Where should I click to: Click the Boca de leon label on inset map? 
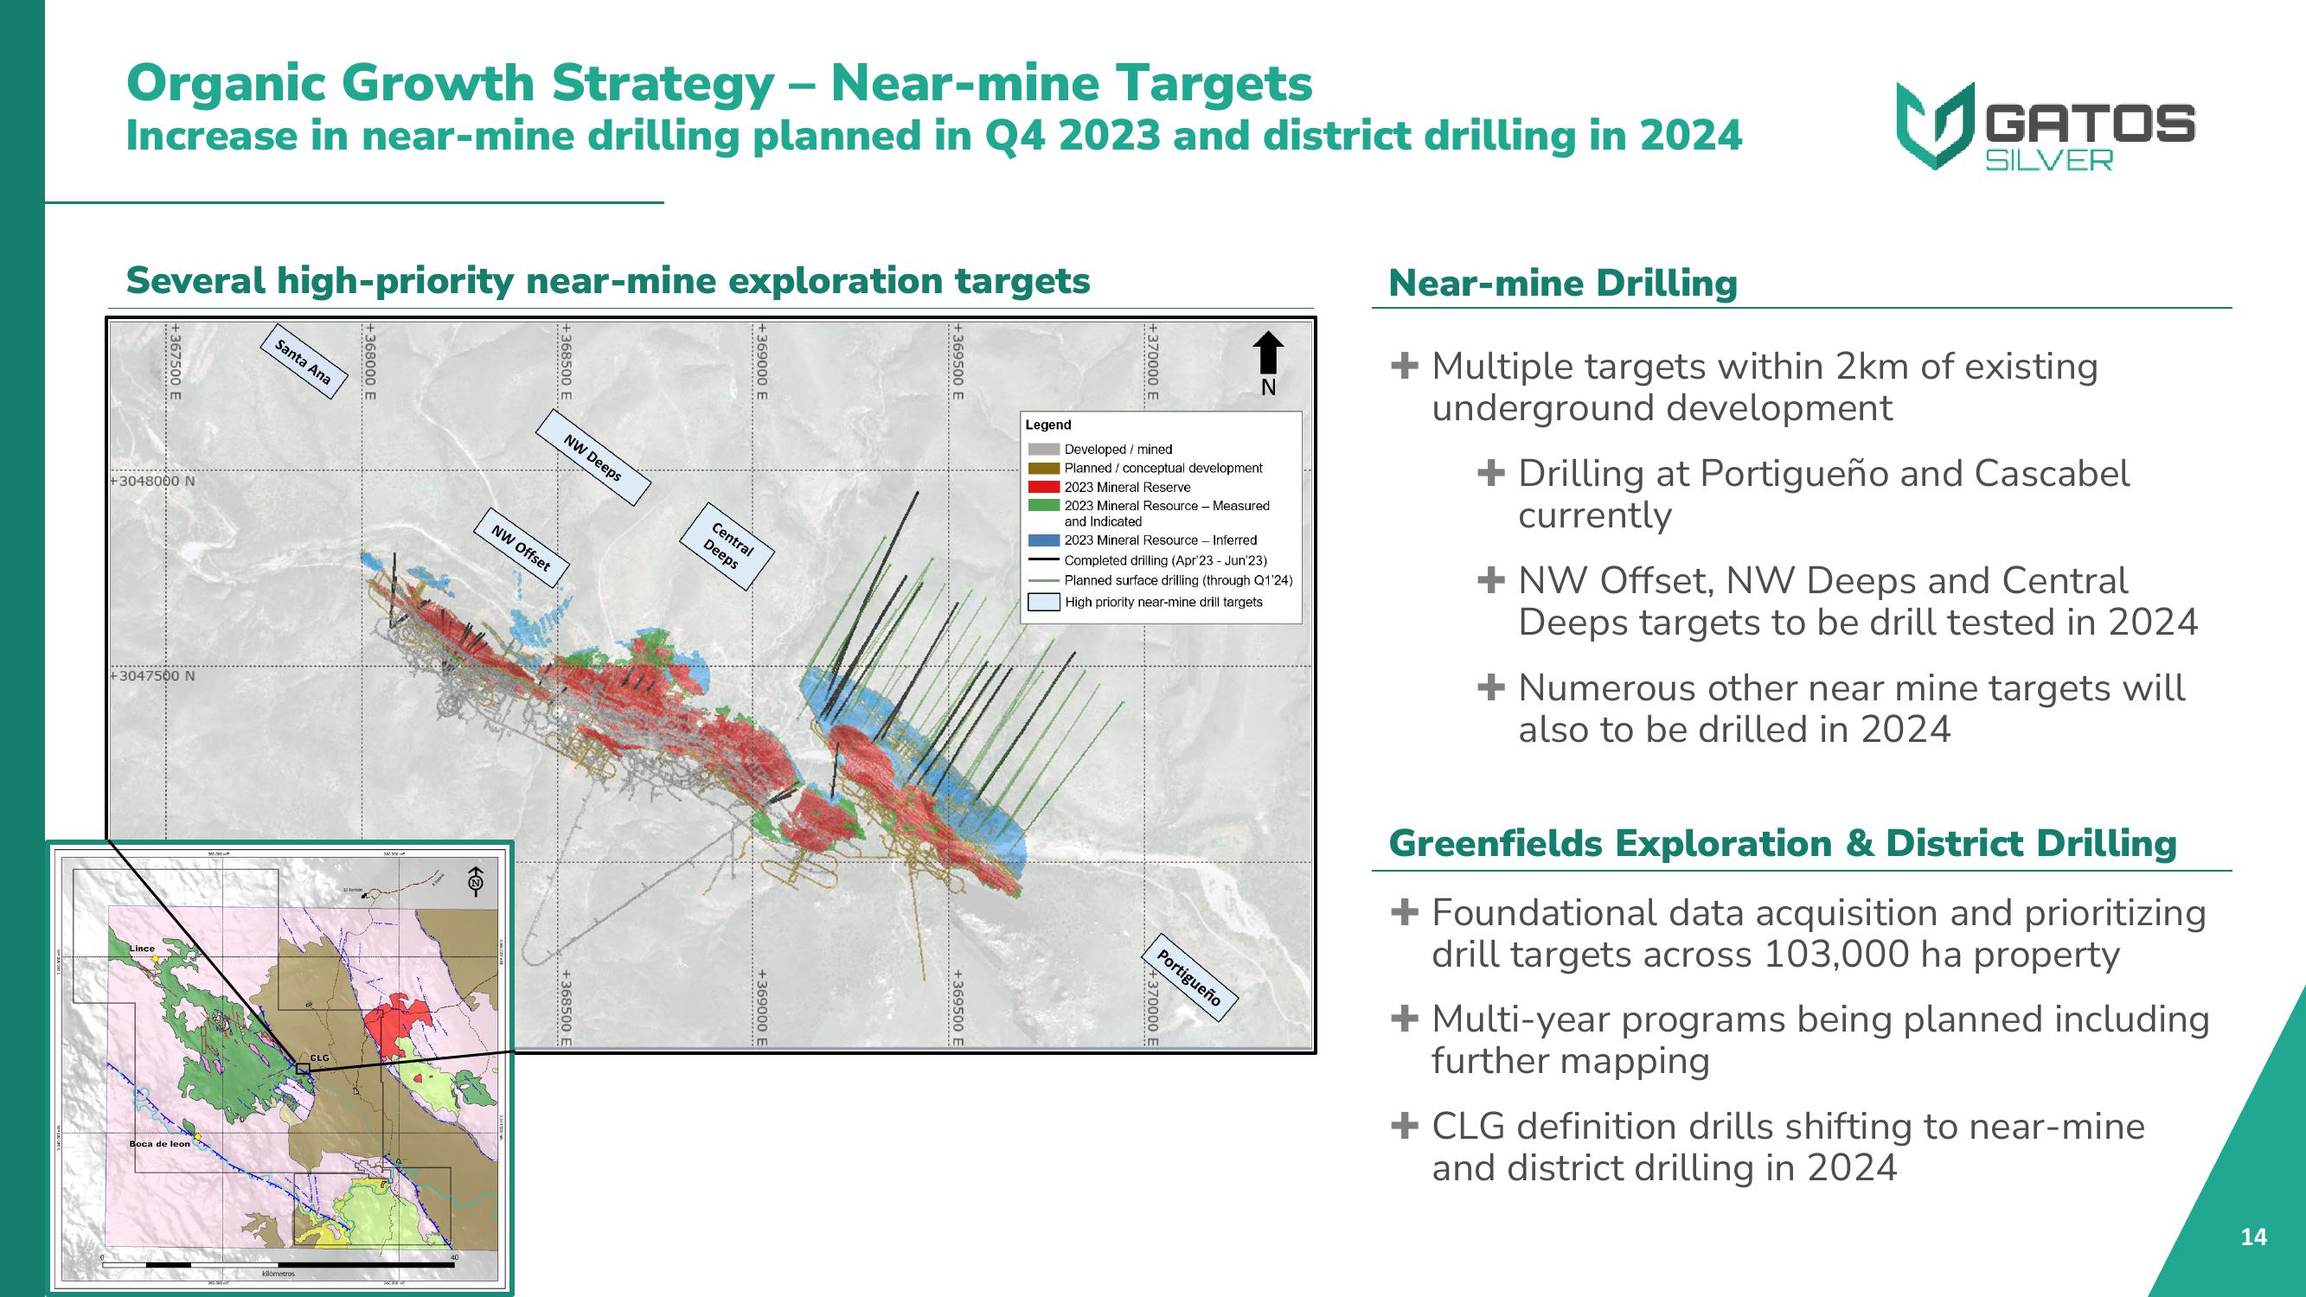point(159,1143)
